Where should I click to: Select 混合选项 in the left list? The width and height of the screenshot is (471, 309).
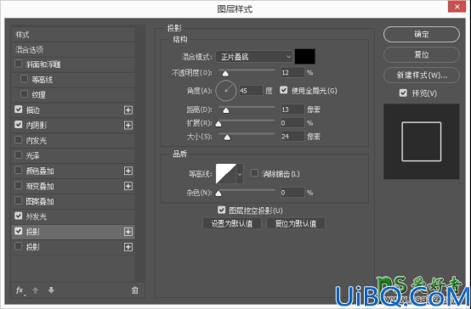tap(73, 49)
